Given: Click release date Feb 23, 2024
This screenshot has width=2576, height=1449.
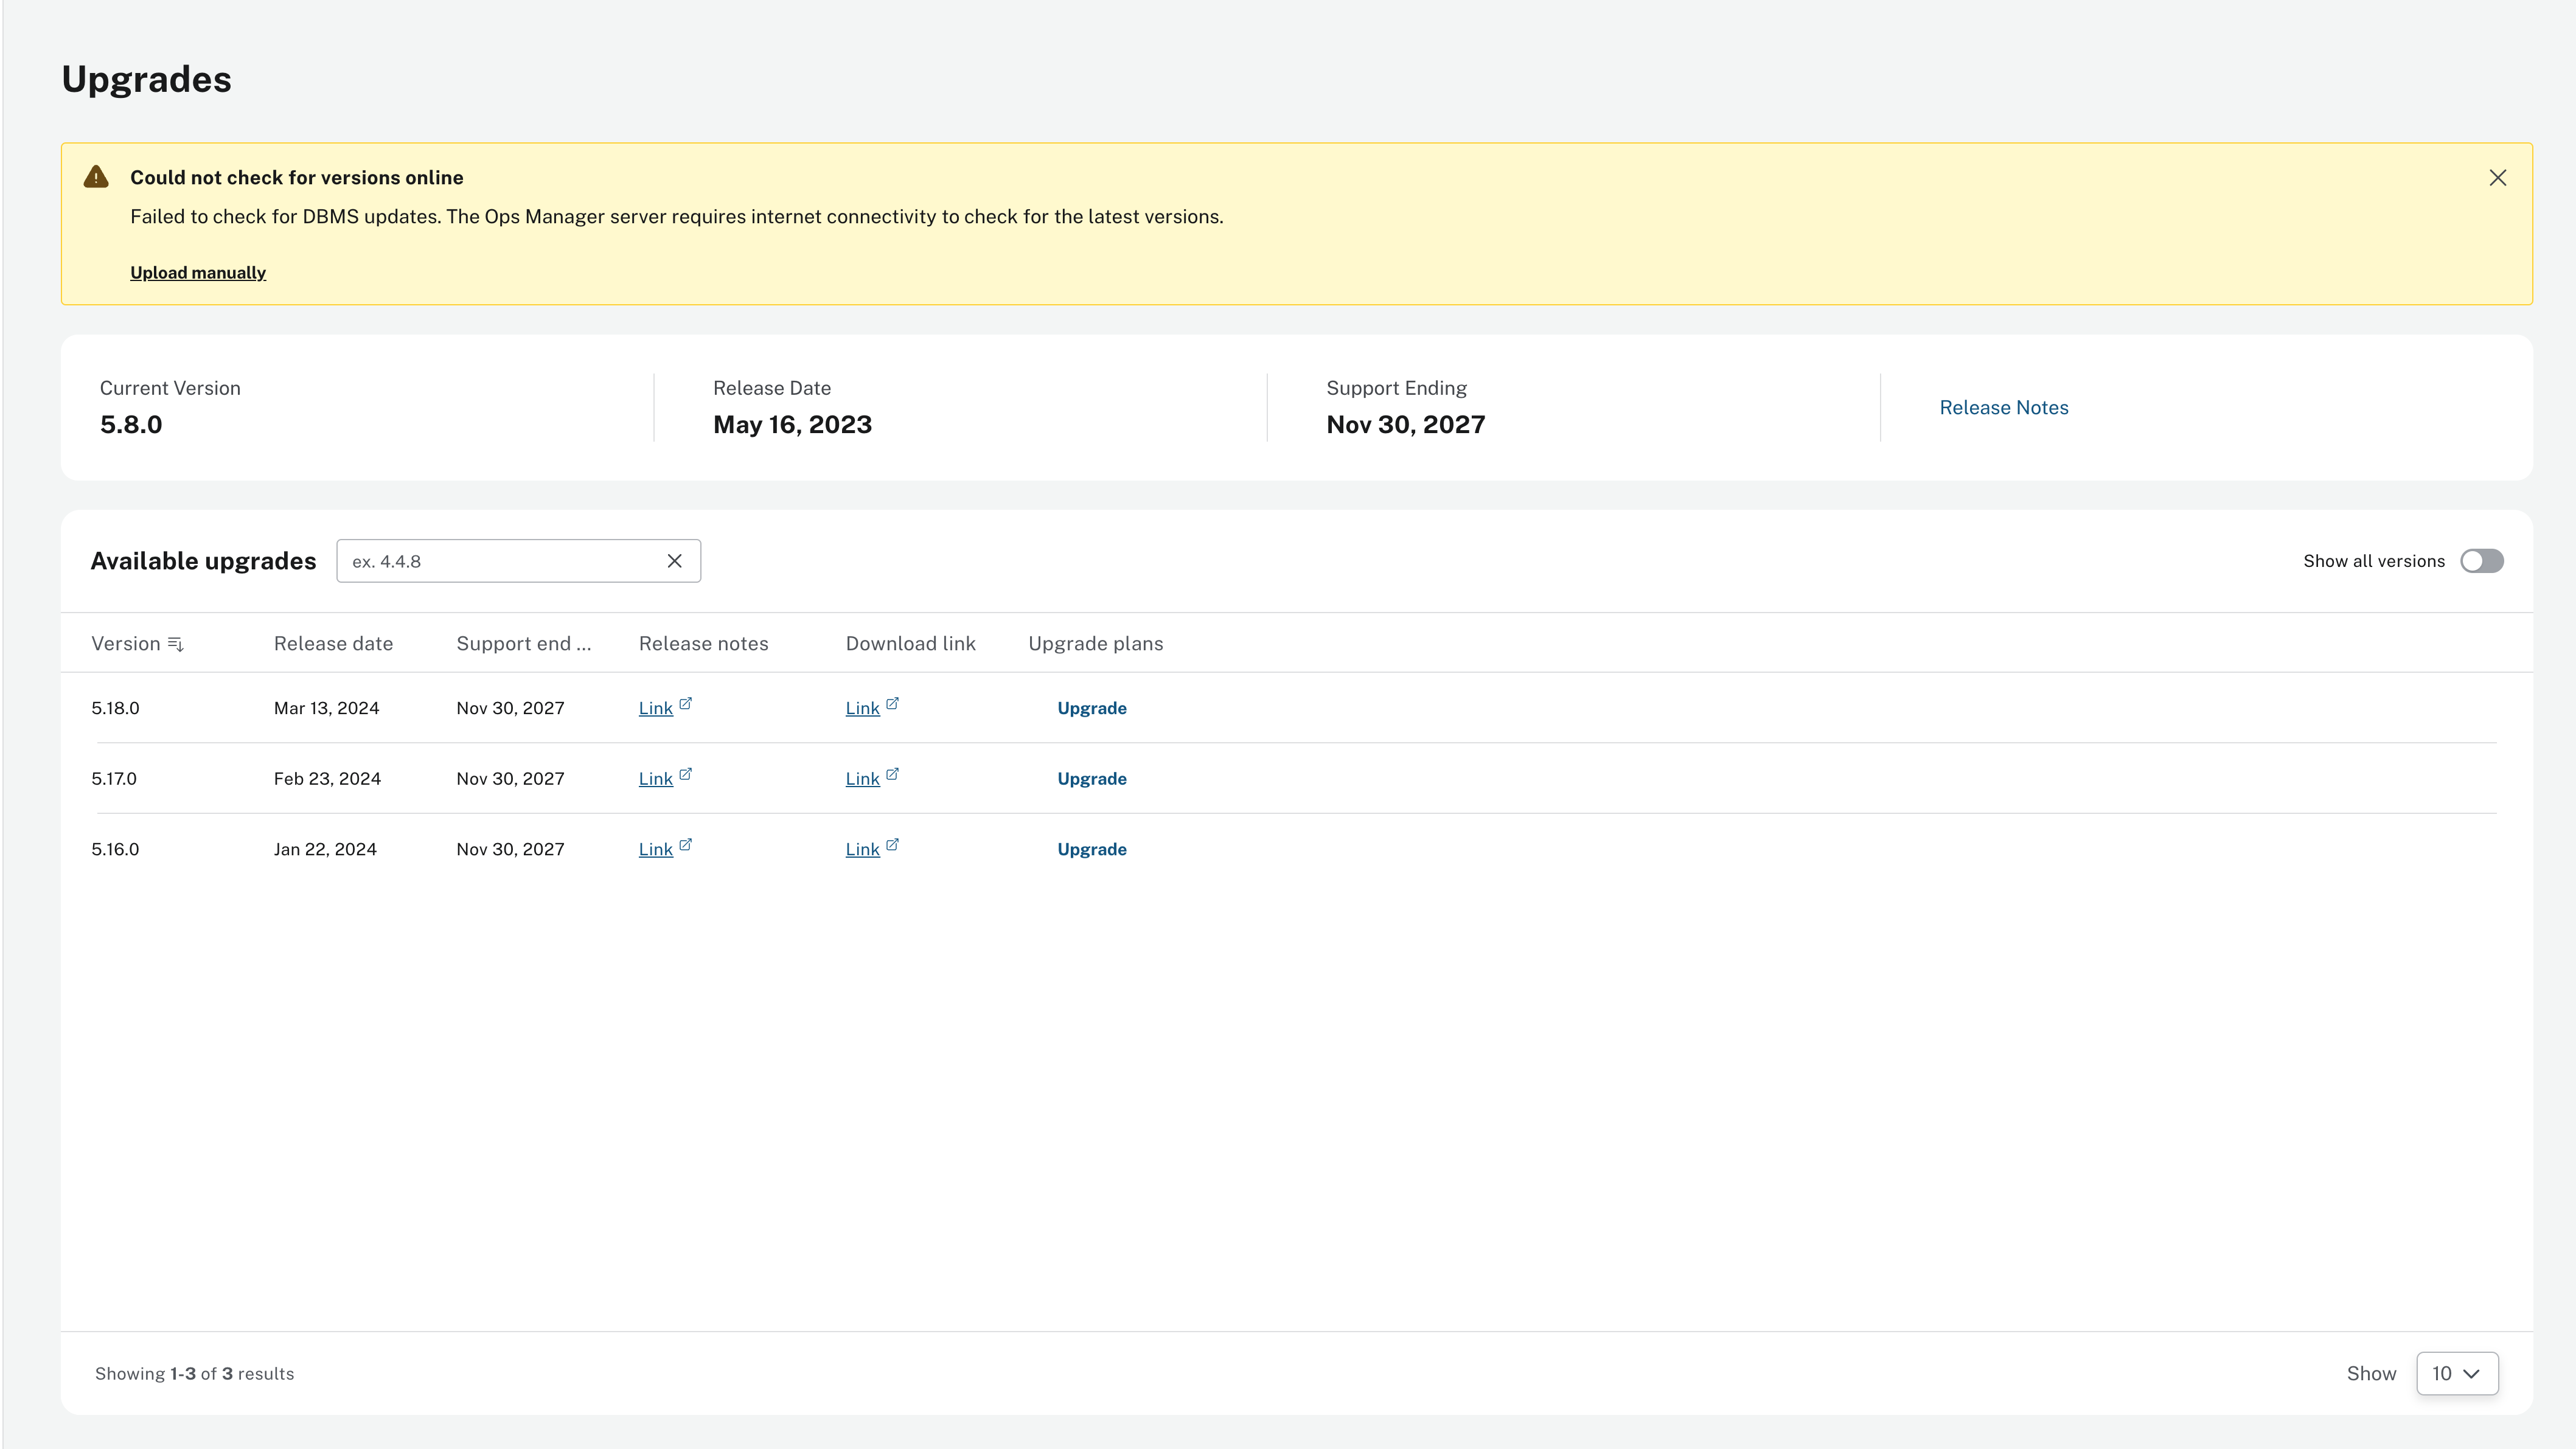Looking at the screenshot, I should pos(327,779).
